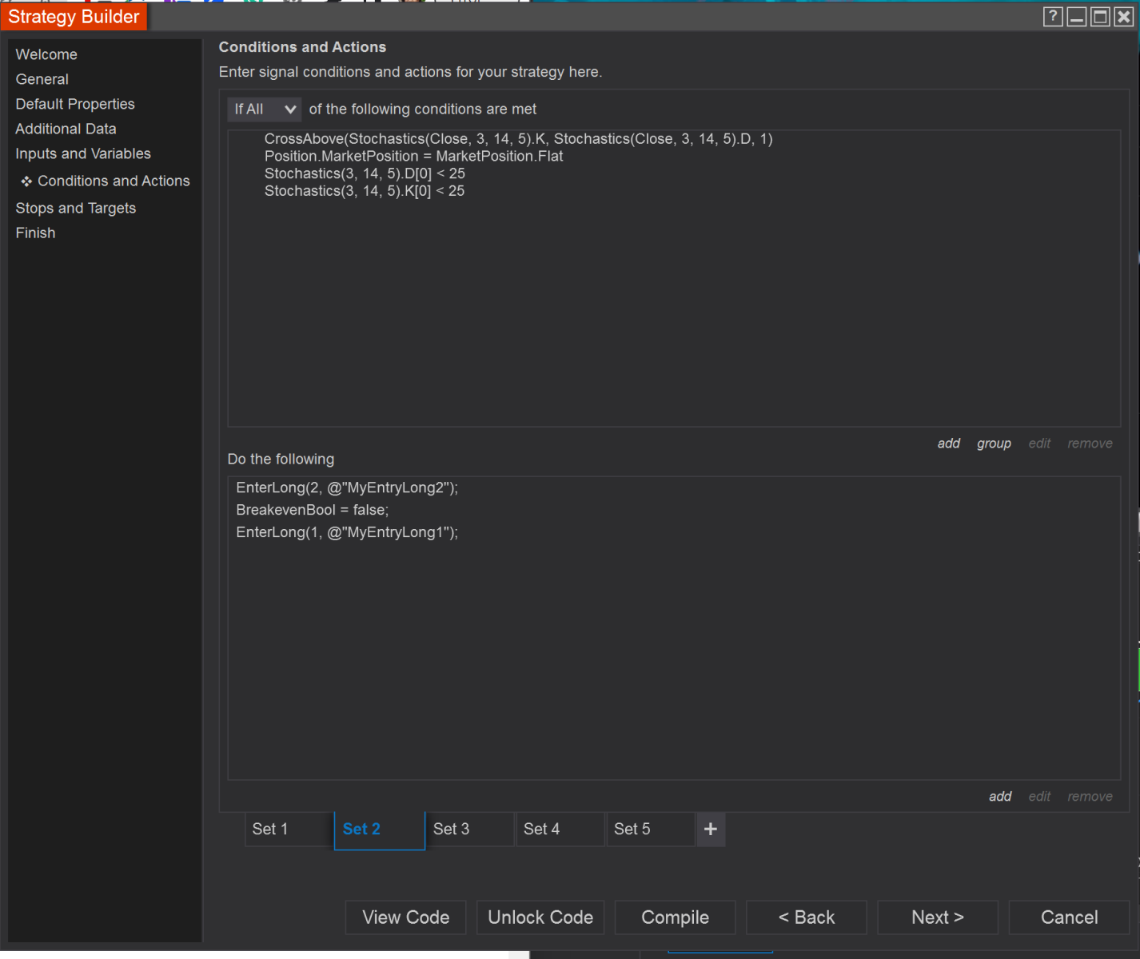Edit the selected action
This screenshot has height=959, width=1140.
1039,797
